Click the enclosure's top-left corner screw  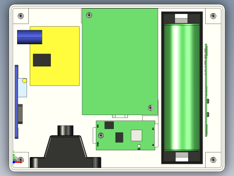pos(21,16)
